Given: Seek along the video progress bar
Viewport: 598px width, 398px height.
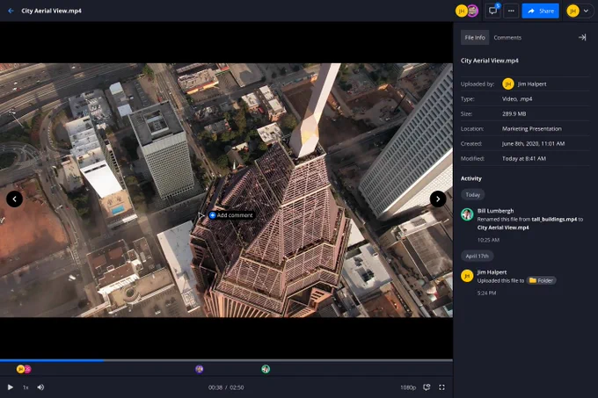Looking at the screenshot, I should click(226, 360).
